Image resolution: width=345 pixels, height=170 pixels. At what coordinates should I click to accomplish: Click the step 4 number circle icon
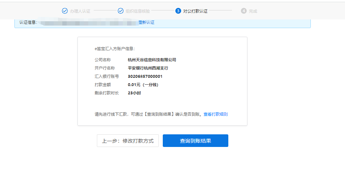pos(243,11)
